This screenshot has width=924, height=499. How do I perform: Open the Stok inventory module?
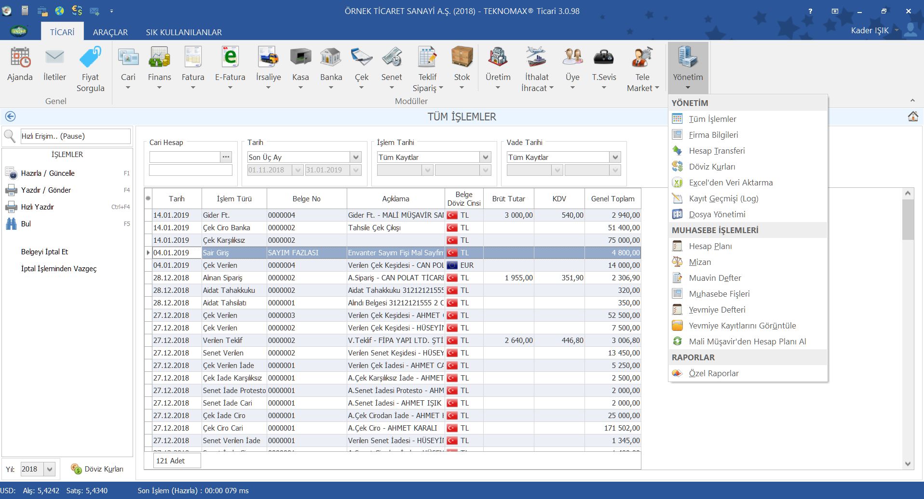click(x=462, y=65)
